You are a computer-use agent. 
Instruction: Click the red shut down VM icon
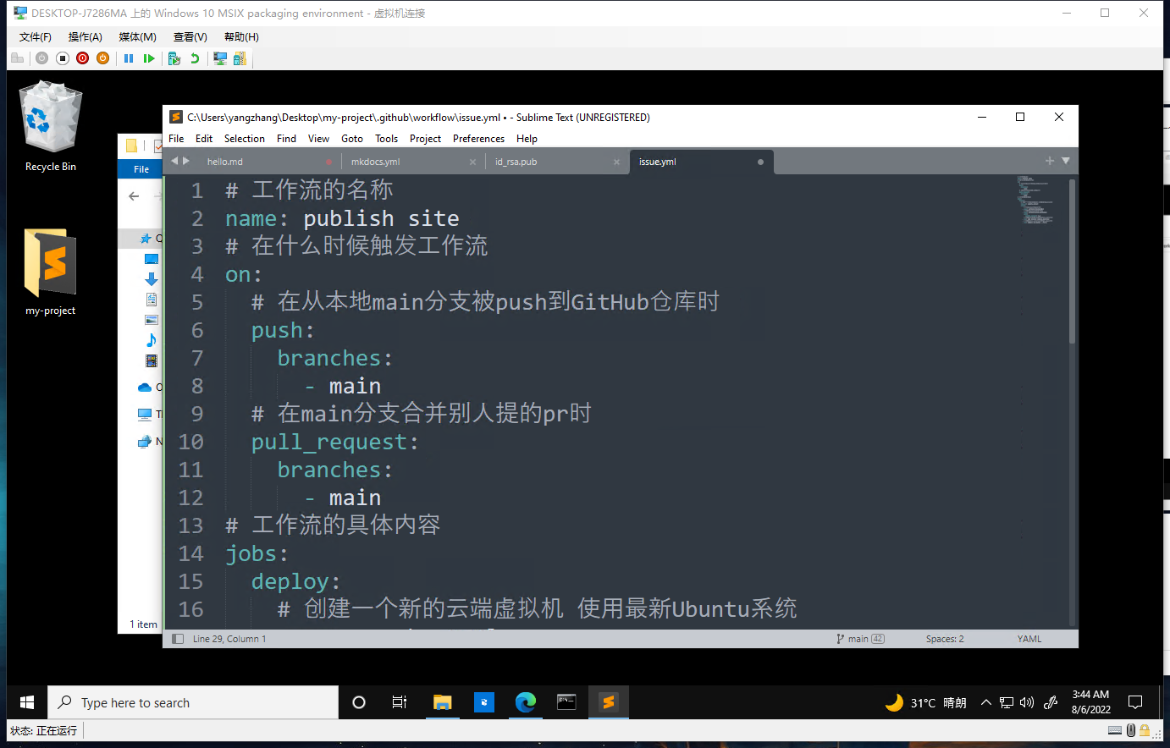click(x=82, y=58)
